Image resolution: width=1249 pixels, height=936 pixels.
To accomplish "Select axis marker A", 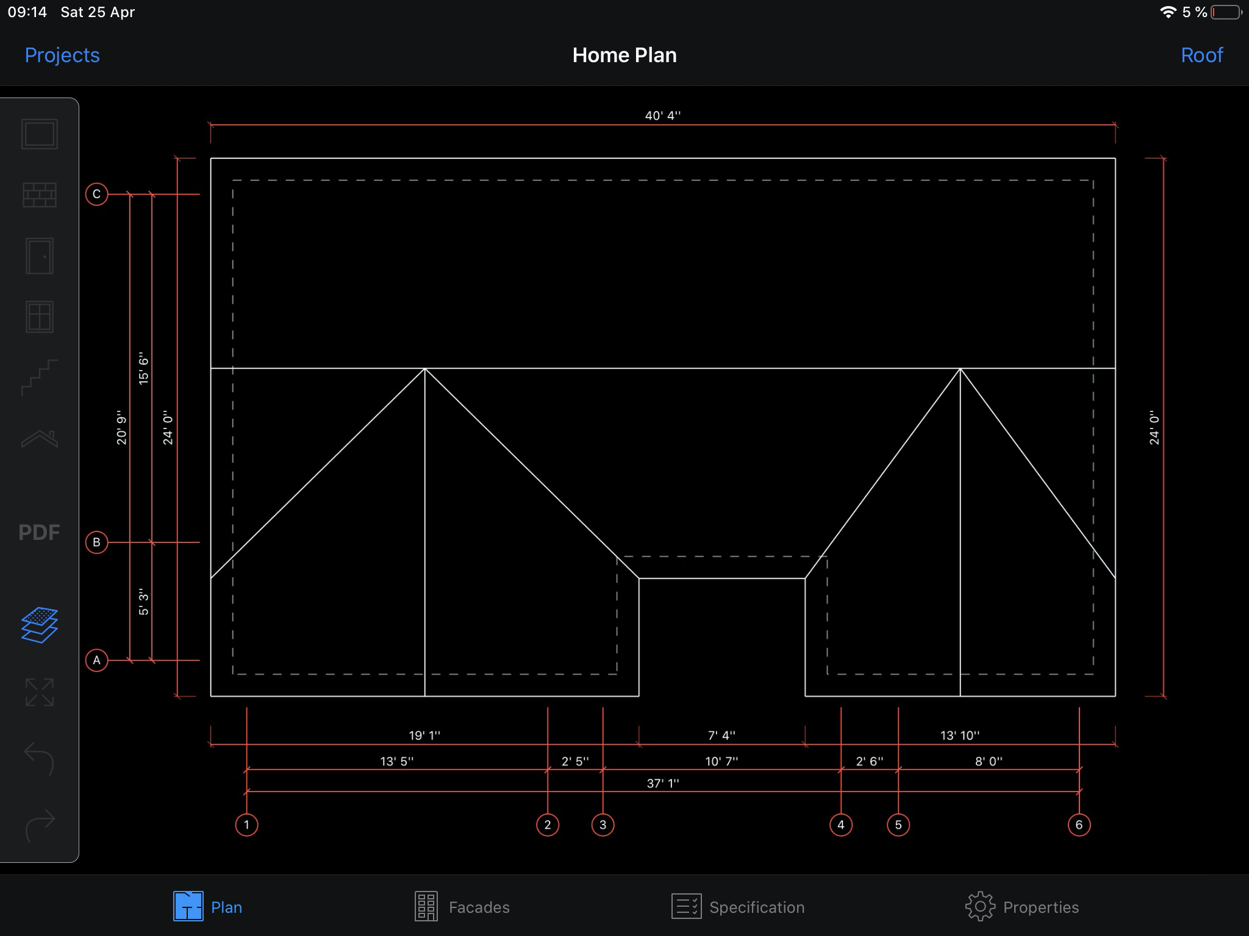I will (x=96, y=660).
